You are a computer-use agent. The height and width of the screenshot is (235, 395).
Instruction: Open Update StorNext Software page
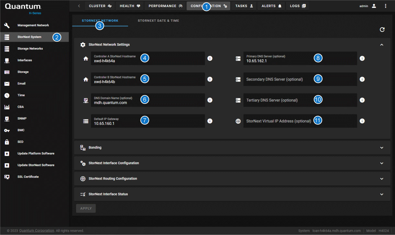pos(34,165)
